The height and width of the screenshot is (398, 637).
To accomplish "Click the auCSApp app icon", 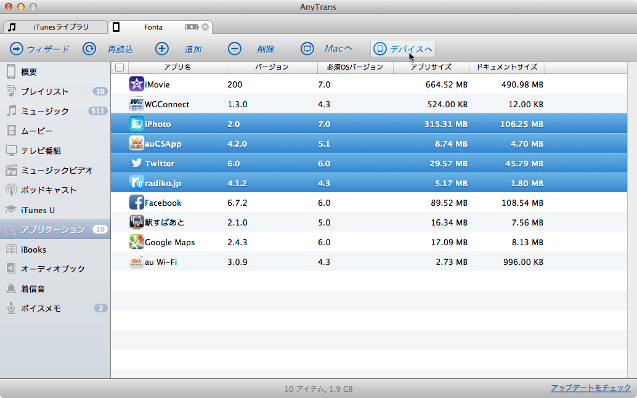I will (x=137, y=144).
